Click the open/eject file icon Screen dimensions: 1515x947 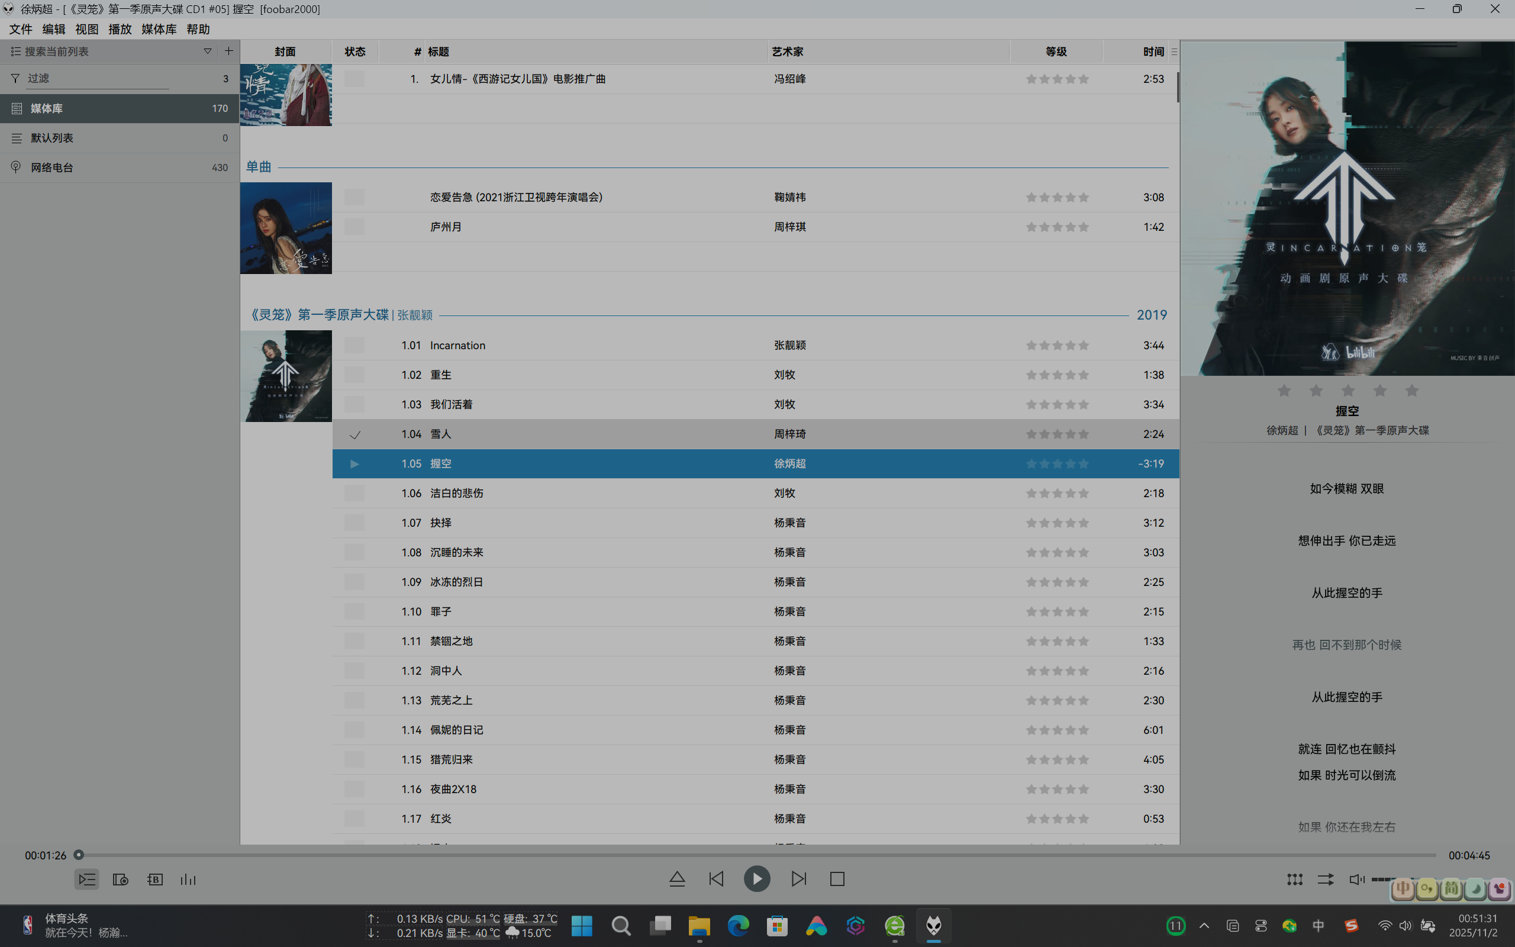coord(677,879)
